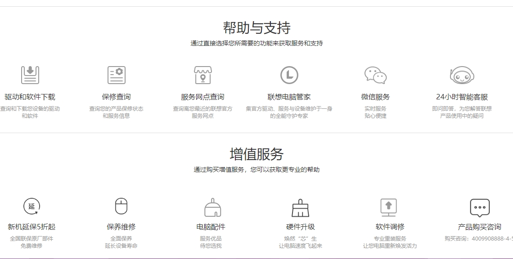Select the text 查询离您最近的联想官方服务网点
The image size is (513, 259).
pos(202,112)
